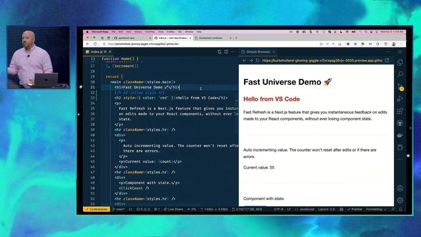Click Component with state text in preview
Image resolution: width=421 pixels, height=237 pixels.
(x=264, y=199)
